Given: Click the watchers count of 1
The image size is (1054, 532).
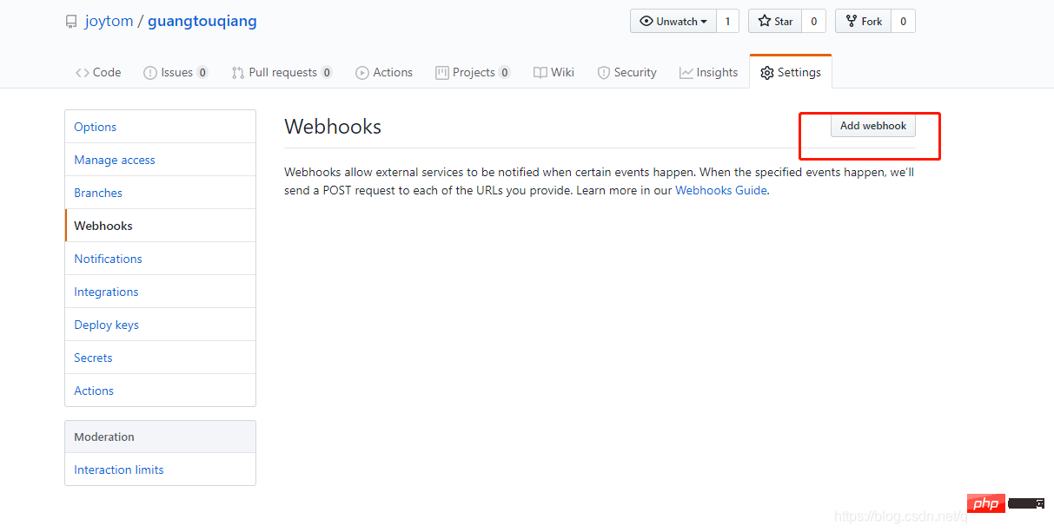Looking at the screenshot, I should point(727,22).
